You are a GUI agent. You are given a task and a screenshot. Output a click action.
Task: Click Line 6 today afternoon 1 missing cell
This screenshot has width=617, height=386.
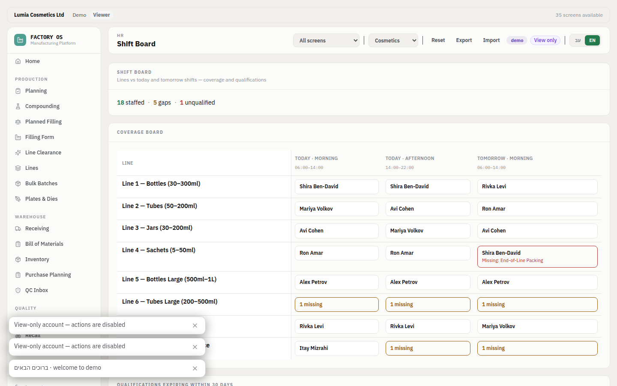[428, 305]
